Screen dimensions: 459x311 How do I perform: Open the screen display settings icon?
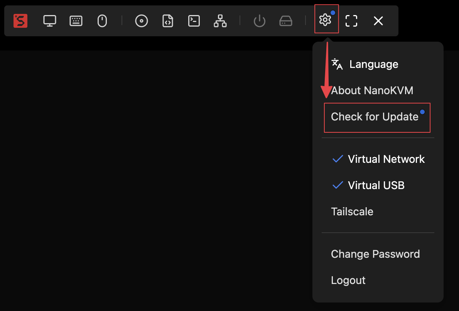50,21
